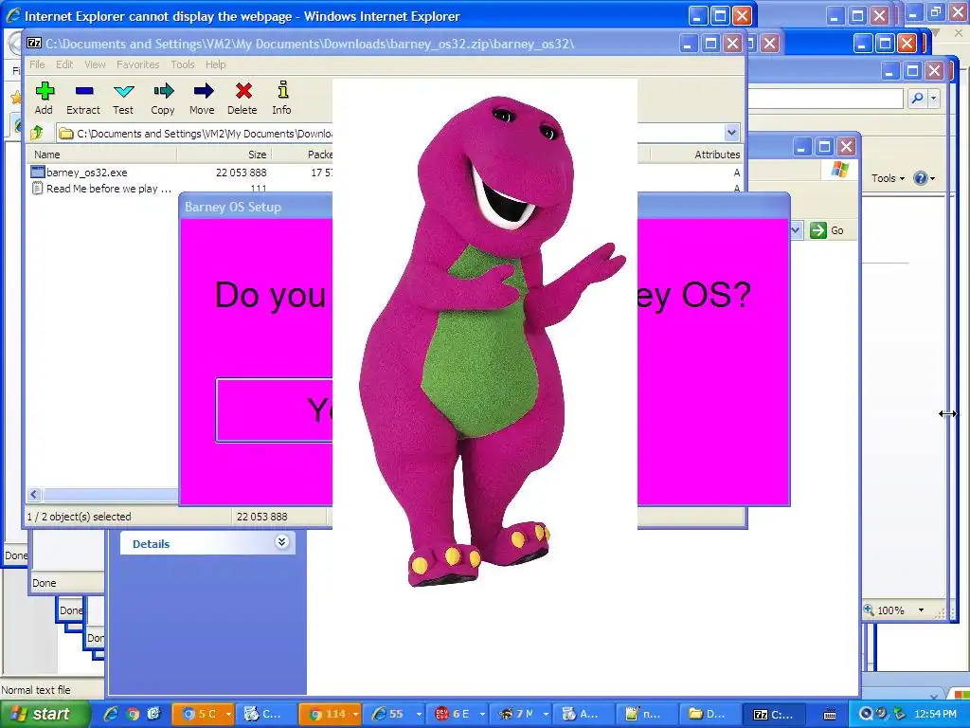Open the Help menu in 7-Zip
Screen dimensions: 970x728
click(215, 64)
